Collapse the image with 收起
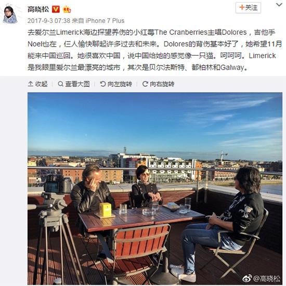The width and height of the screenshot is (286, 286). (x=38, y=84)
